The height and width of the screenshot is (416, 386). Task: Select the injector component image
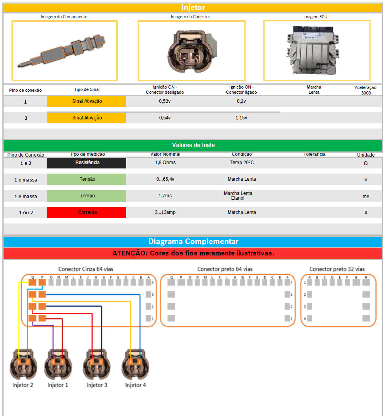[64, 51]
